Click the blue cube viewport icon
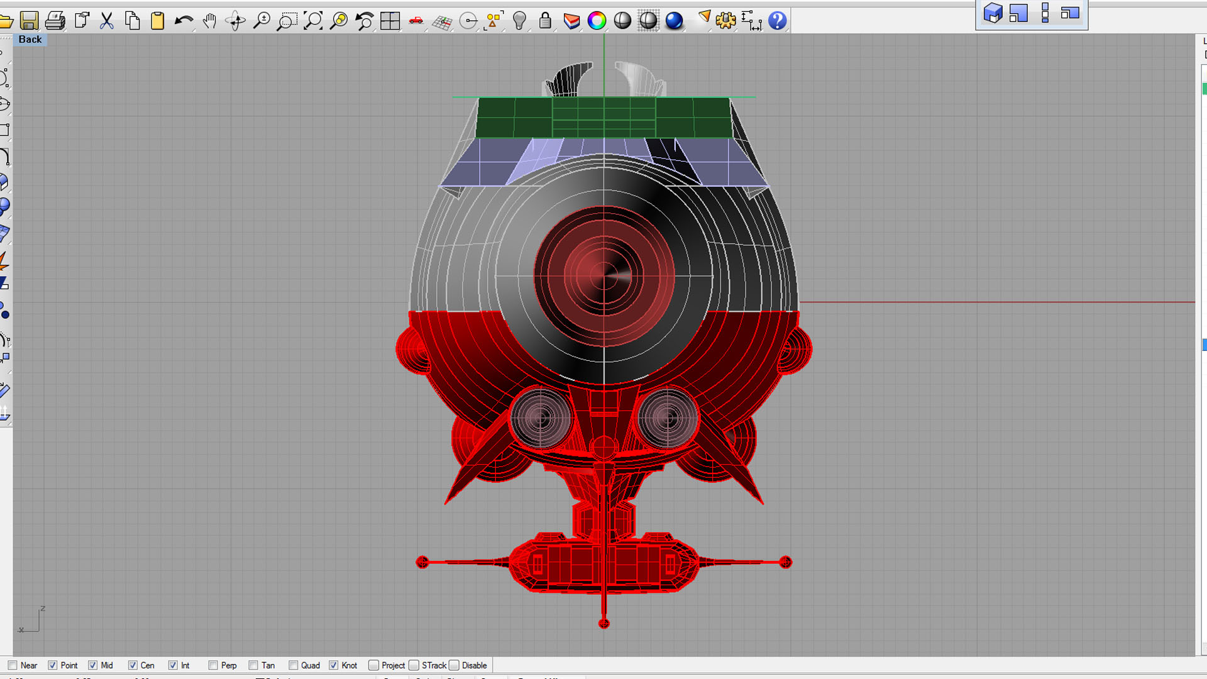Viewport: 1207px width, 679px height. click(x=993, y=13)
